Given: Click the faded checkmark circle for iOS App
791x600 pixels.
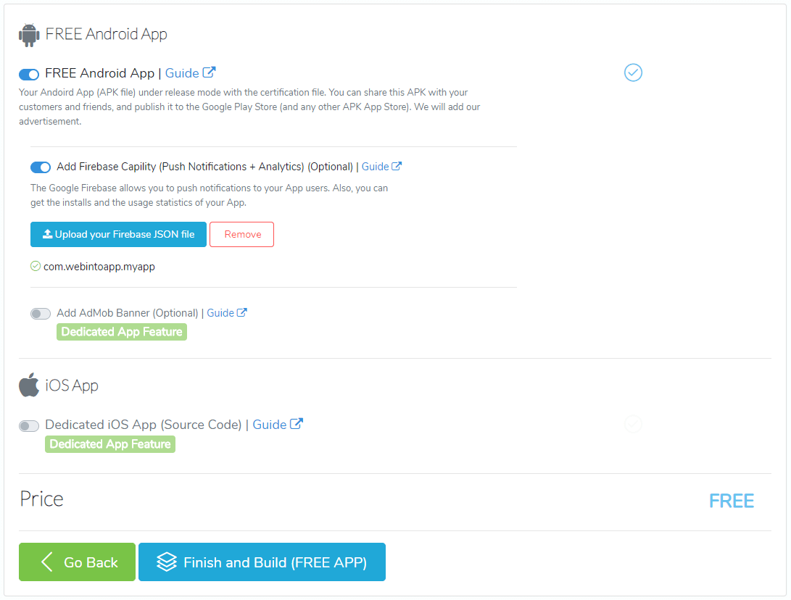Looking at the screenshot, I should (633, 424).
